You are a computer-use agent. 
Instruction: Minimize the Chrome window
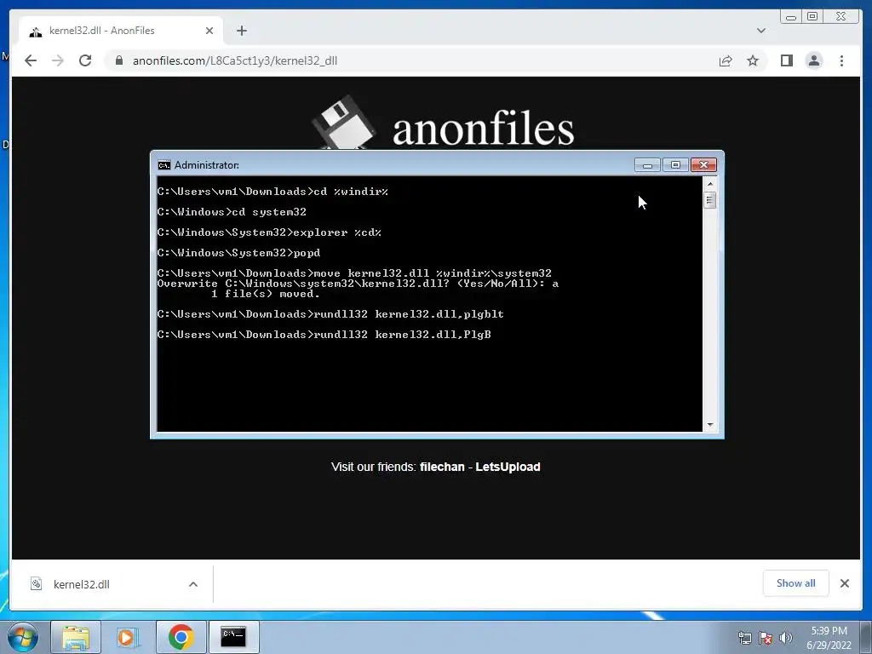(791, 17)
